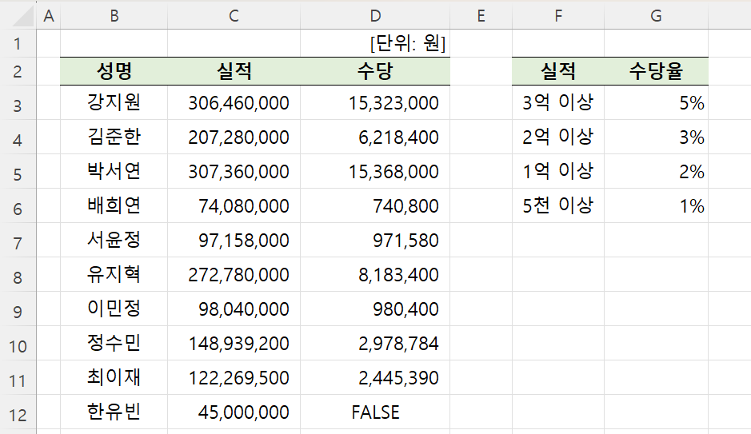Select the cell with name 김준한

pyautogui.click(x=114, y=137)
